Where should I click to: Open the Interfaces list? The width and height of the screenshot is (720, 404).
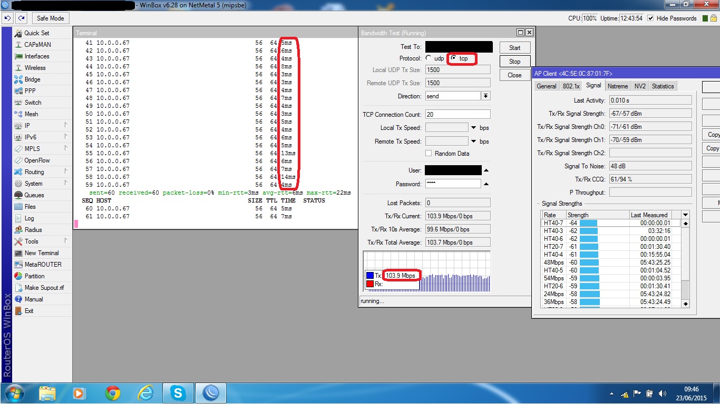[36, 56]
